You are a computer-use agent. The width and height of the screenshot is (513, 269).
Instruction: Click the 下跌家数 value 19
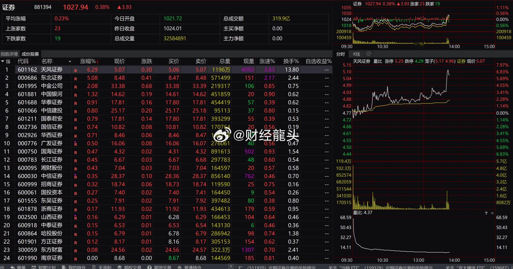[x=57, y=38]
